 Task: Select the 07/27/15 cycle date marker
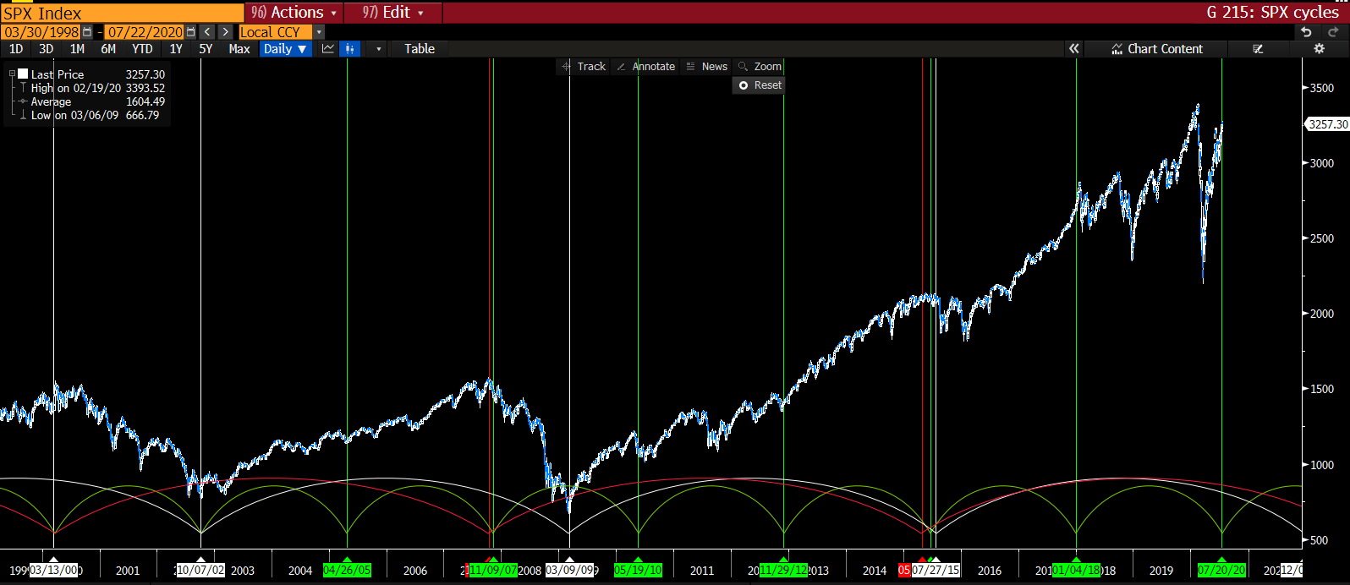pos(936,571)
